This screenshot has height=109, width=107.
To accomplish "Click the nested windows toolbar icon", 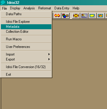I will 84,15.
